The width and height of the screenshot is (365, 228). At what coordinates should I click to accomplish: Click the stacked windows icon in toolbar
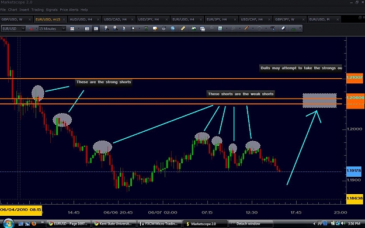(x=203, y=29)
